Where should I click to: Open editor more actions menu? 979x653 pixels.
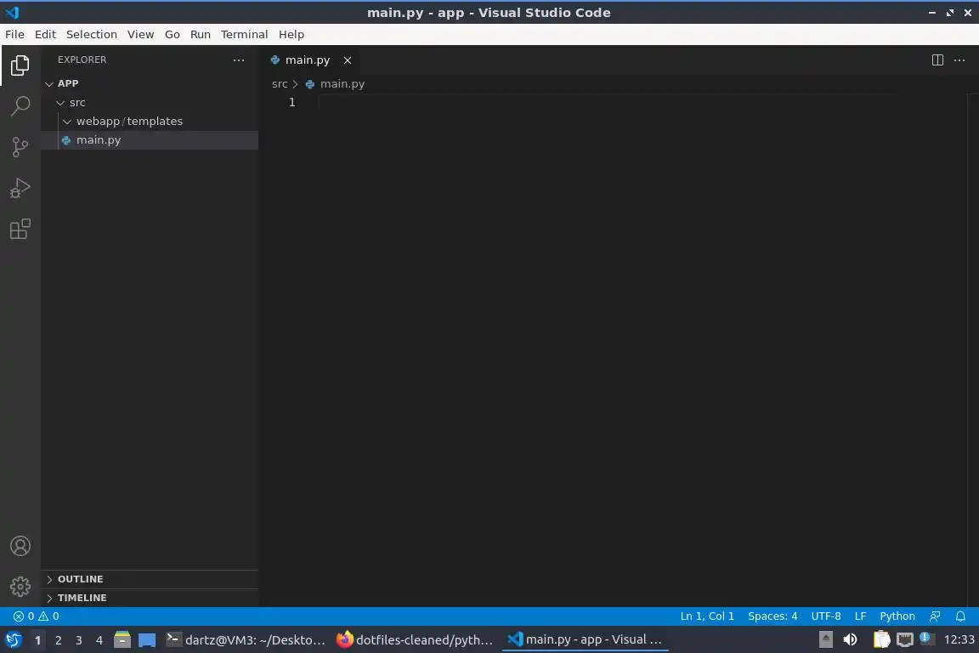coord(959,60)
